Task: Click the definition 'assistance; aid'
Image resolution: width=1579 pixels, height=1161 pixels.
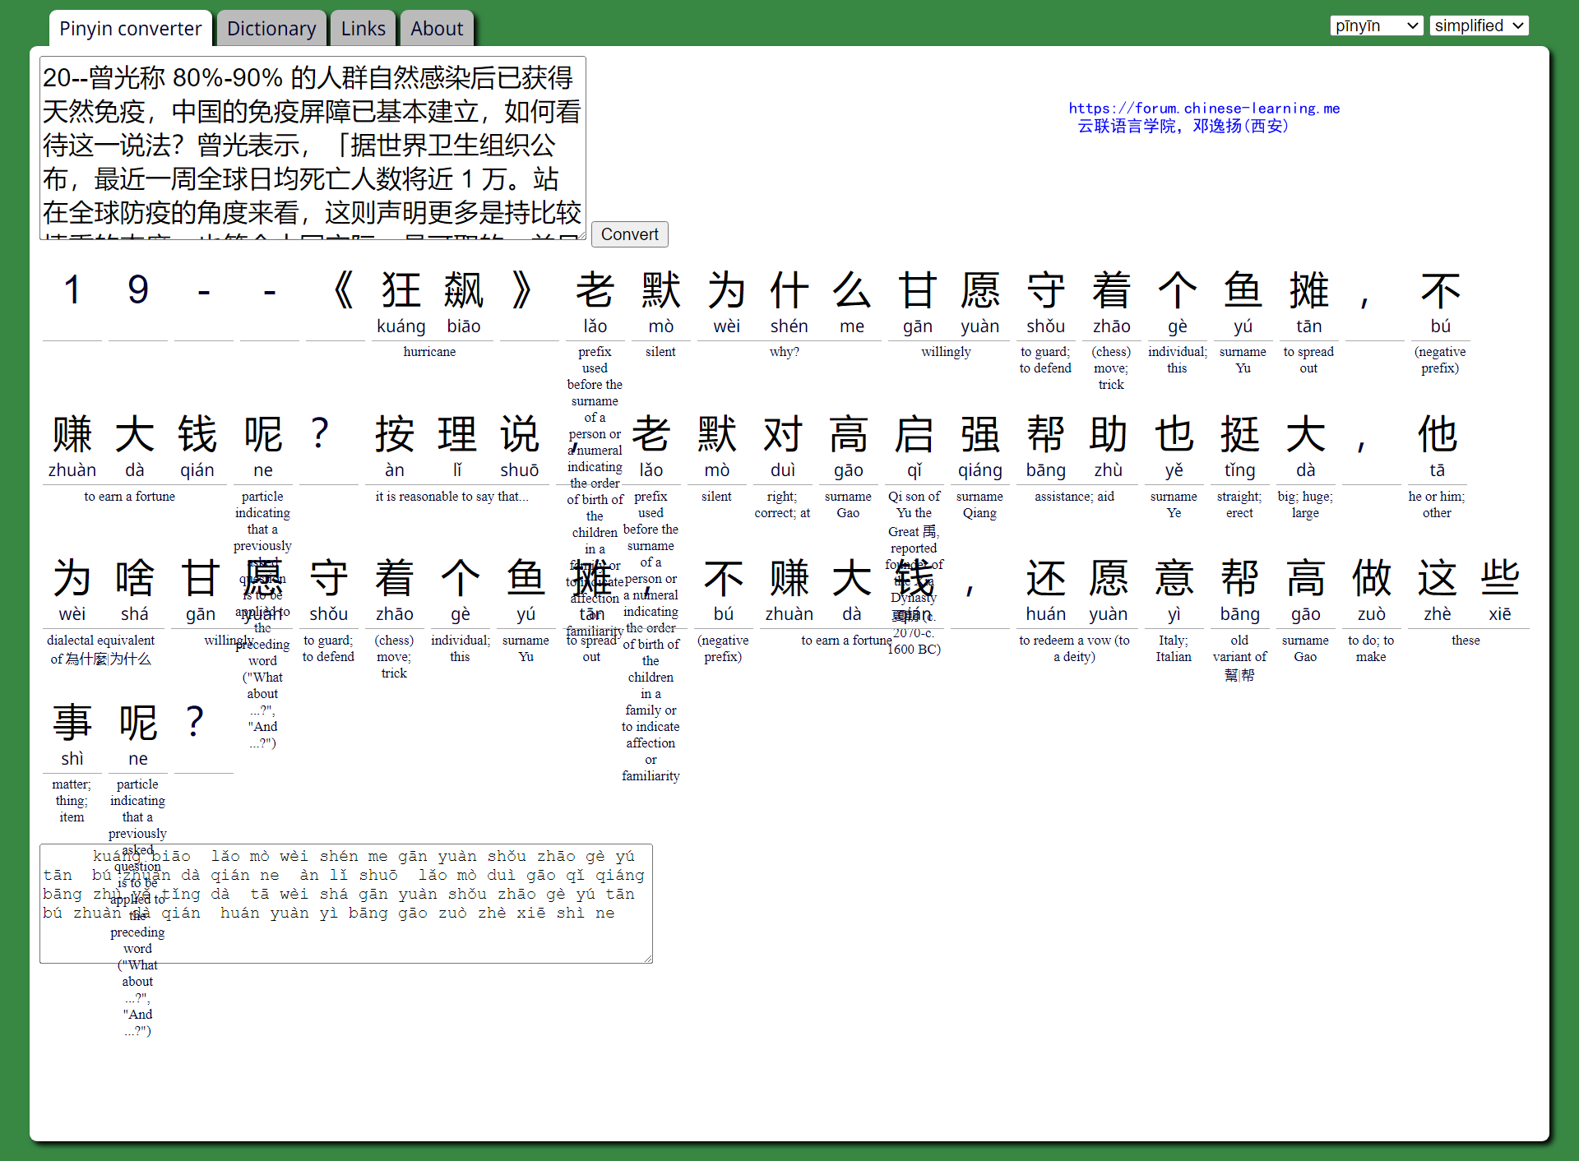Action: (1074, 497)
